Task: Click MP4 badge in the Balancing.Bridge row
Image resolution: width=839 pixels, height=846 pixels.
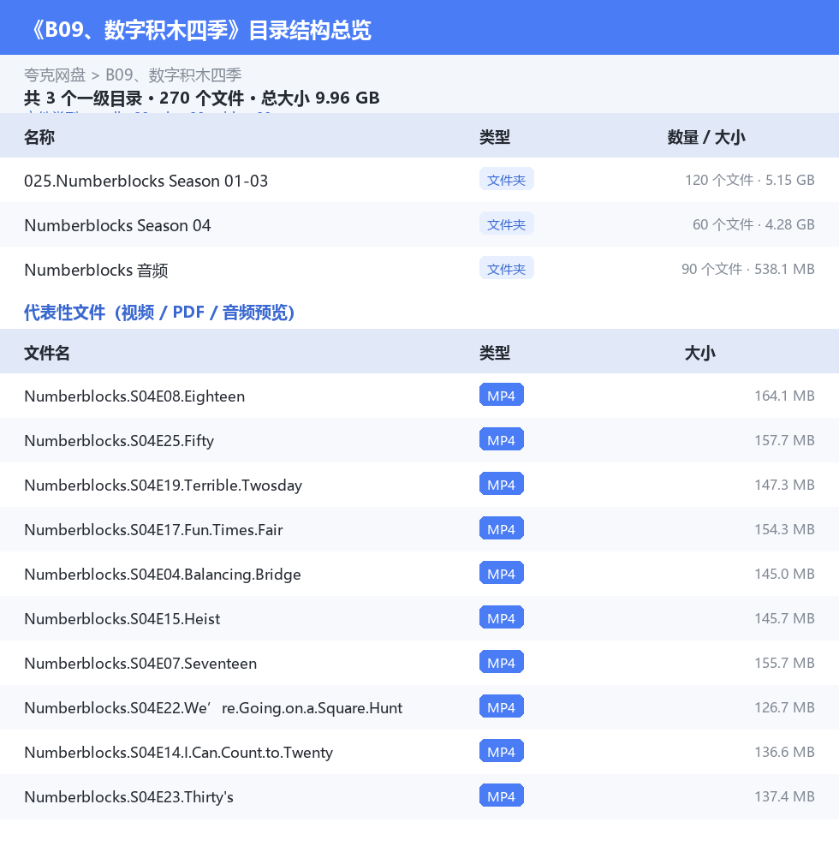Action: coord(501,573)
